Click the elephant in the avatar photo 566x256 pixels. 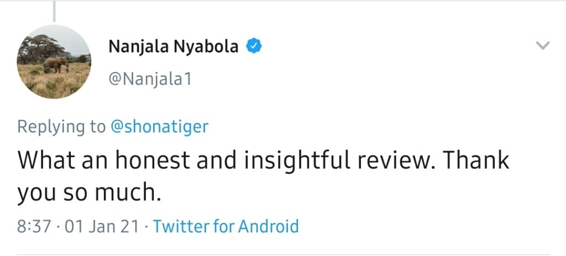[56, 65]
